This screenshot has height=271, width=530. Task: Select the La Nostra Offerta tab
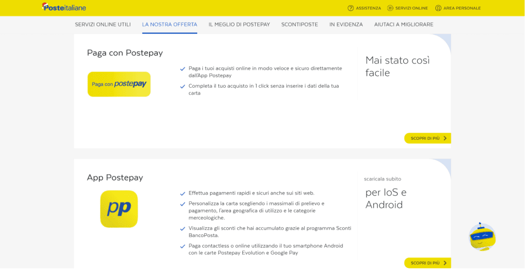[x=170, y=24]
